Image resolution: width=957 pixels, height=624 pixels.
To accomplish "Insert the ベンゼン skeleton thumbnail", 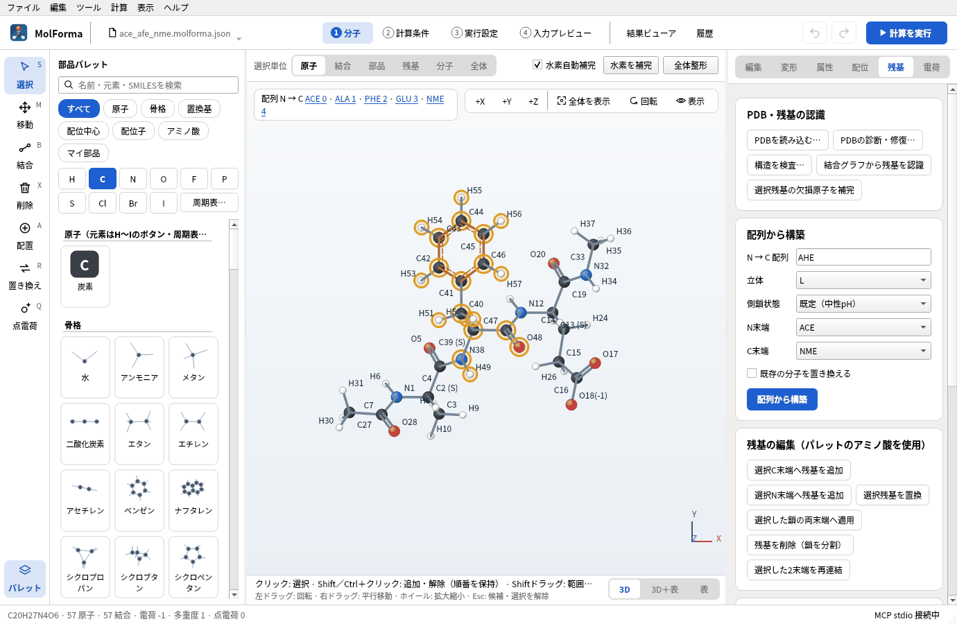I will 139,499.
